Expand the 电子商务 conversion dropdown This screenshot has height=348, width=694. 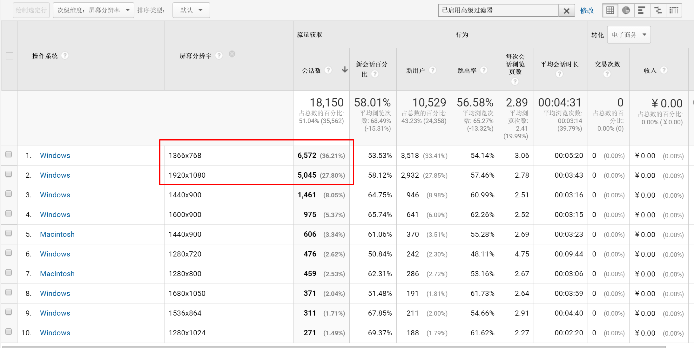tap(629, 35)
